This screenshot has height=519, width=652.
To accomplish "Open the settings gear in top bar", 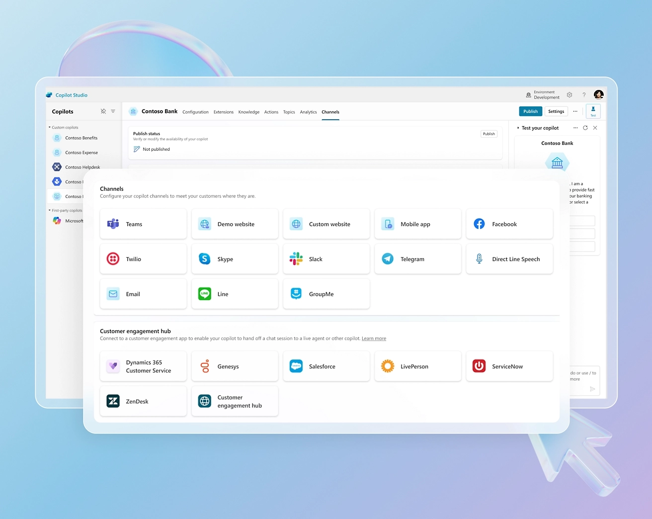I will pyautogui.click(x=570, y=94).
